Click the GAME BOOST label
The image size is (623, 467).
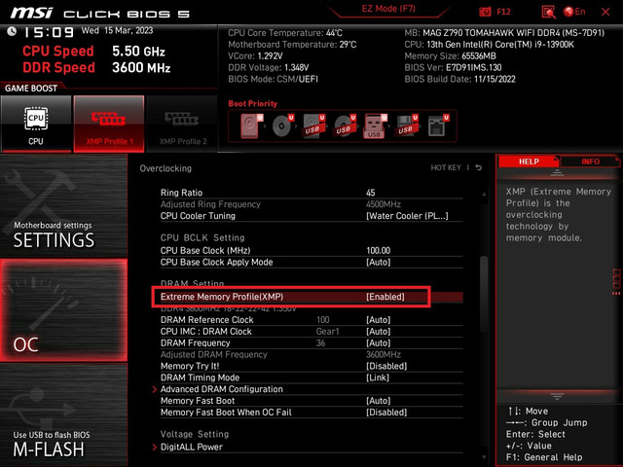(x=31, y=89)
